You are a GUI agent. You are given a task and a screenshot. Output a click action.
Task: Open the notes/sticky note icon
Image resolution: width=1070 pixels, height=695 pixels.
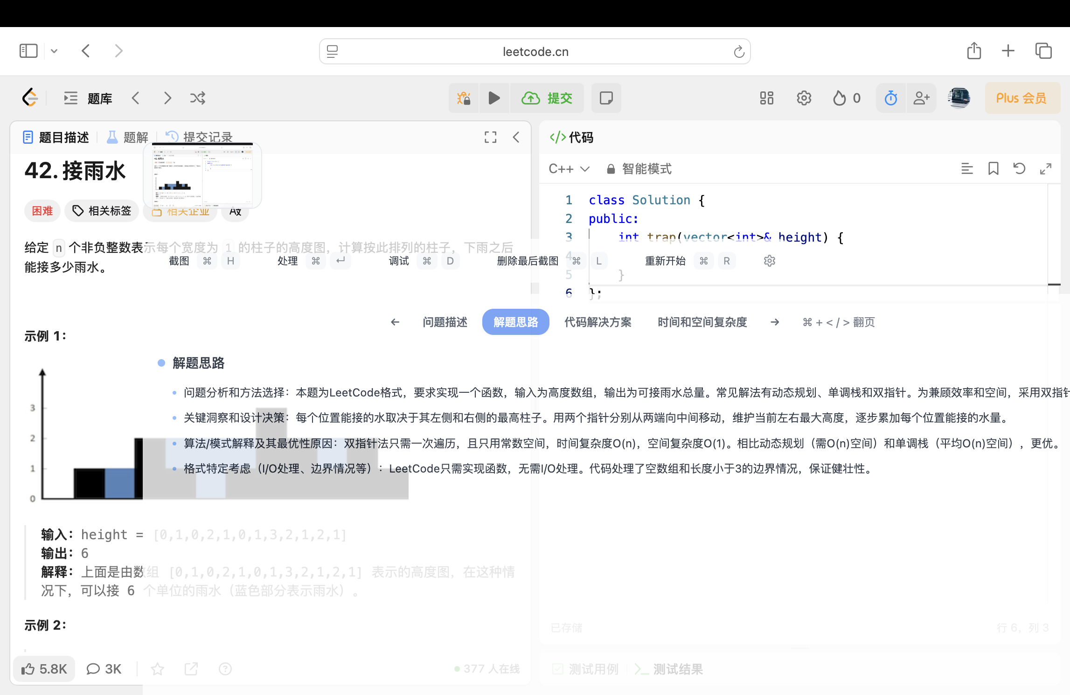606,98
